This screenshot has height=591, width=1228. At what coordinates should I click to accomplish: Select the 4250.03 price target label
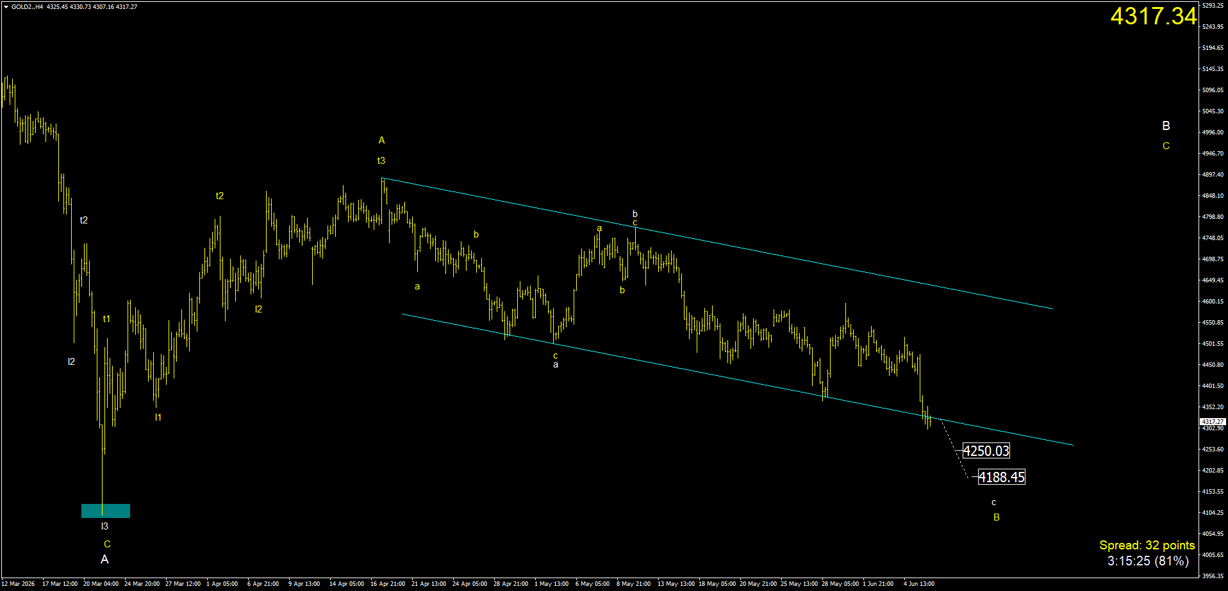tap(986, 451)
